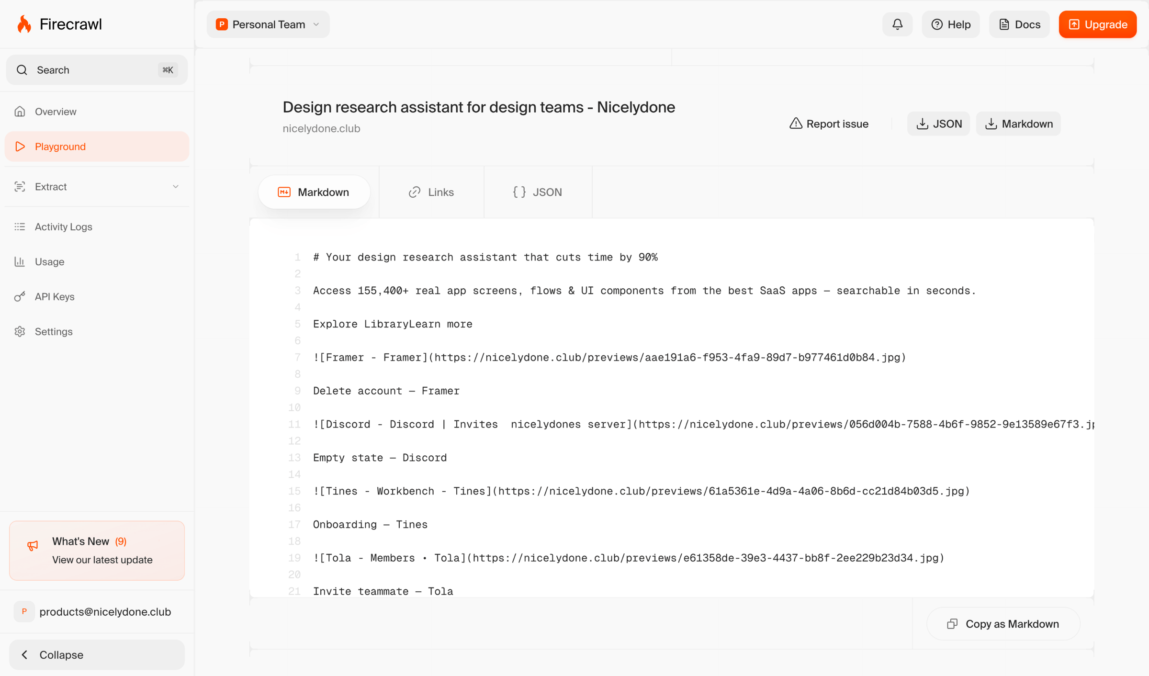The height and width of the screenshot is (676, 1149).
Task: Click Report issue
Action: point(829,124)
